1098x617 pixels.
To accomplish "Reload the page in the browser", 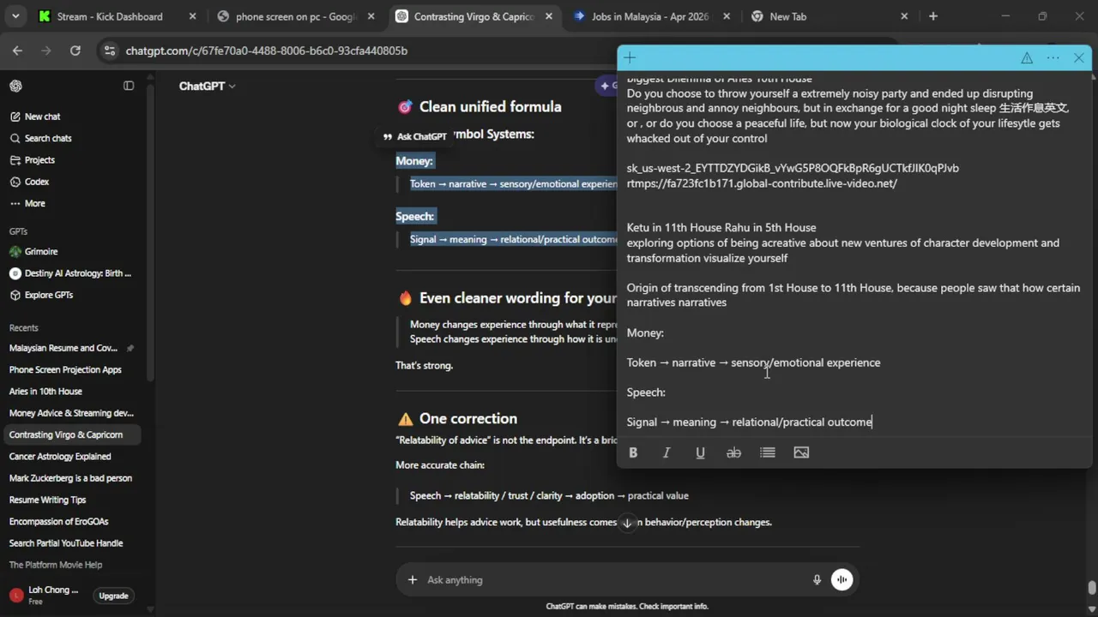I will [x=75, y=51].
